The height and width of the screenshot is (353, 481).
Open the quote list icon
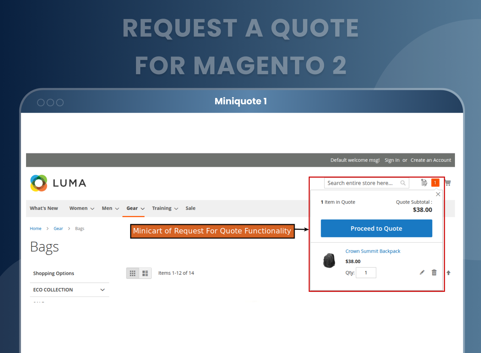(x=424, y=183)
